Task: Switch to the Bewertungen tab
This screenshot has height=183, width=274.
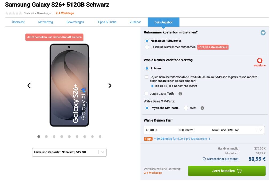Action: pos(75,22)
